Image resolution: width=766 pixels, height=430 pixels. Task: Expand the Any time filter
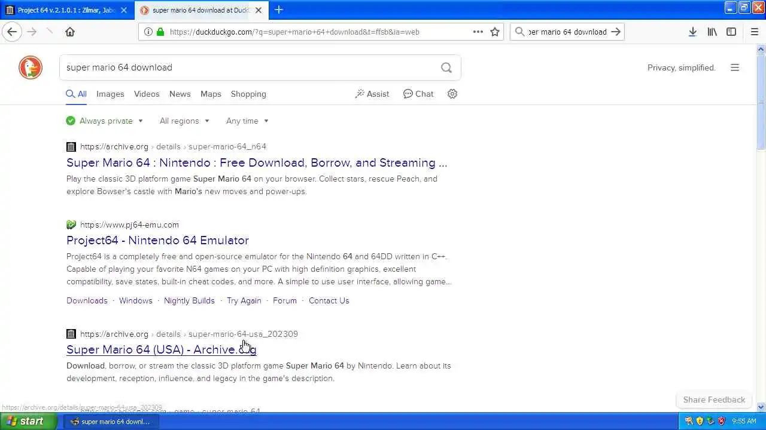tap(247, 121)
